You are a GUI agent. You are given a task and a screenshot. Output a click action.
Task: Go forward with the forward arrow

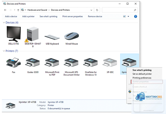click(11, 10)
